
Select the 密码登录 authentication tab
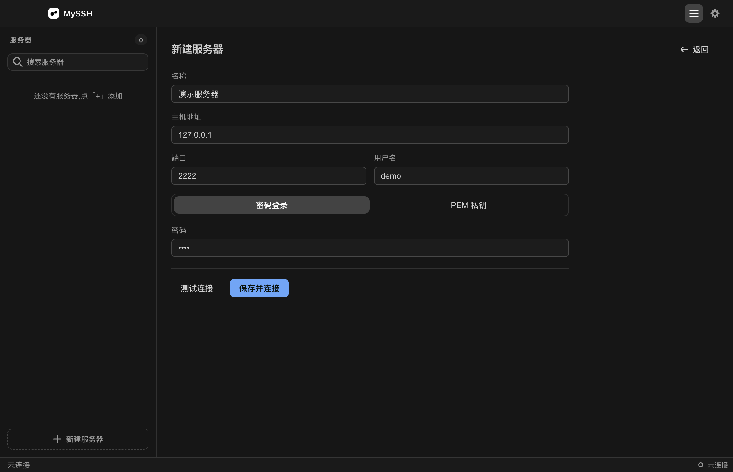coord(271,205)
